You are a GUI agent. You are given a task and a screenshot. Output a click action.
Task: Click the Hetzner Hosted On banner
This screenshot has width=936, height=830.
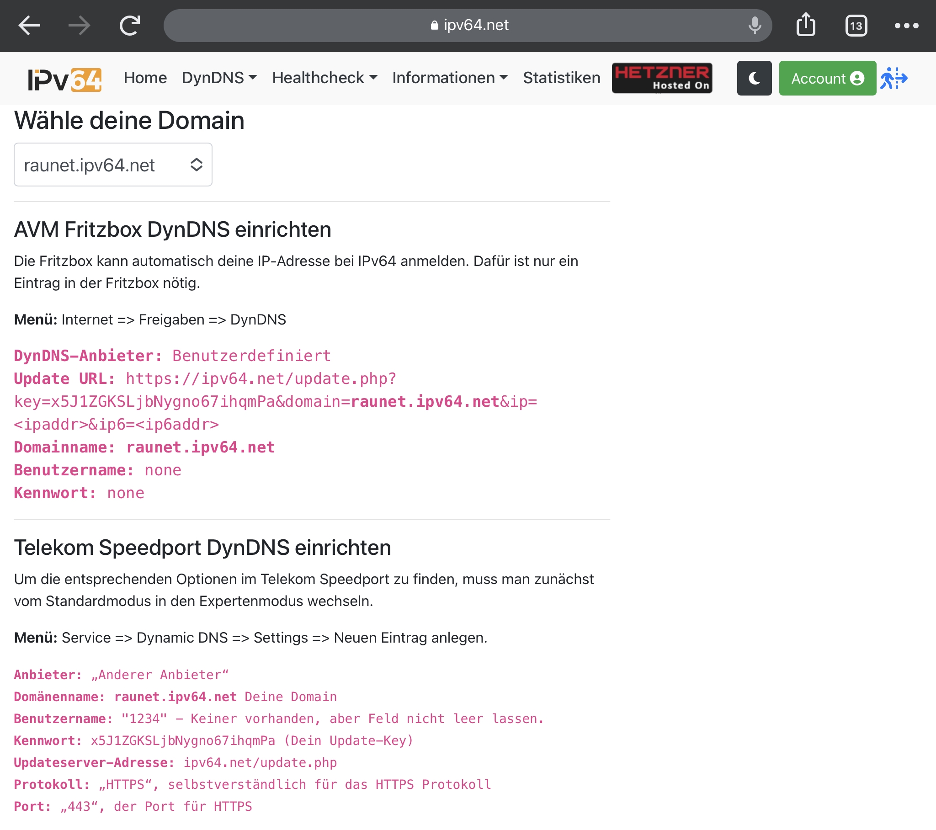point(662,78)
